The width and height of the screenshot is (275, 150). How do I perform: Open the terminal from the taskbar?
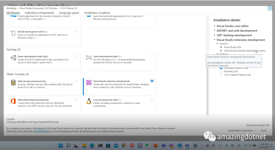click(100, 146)
